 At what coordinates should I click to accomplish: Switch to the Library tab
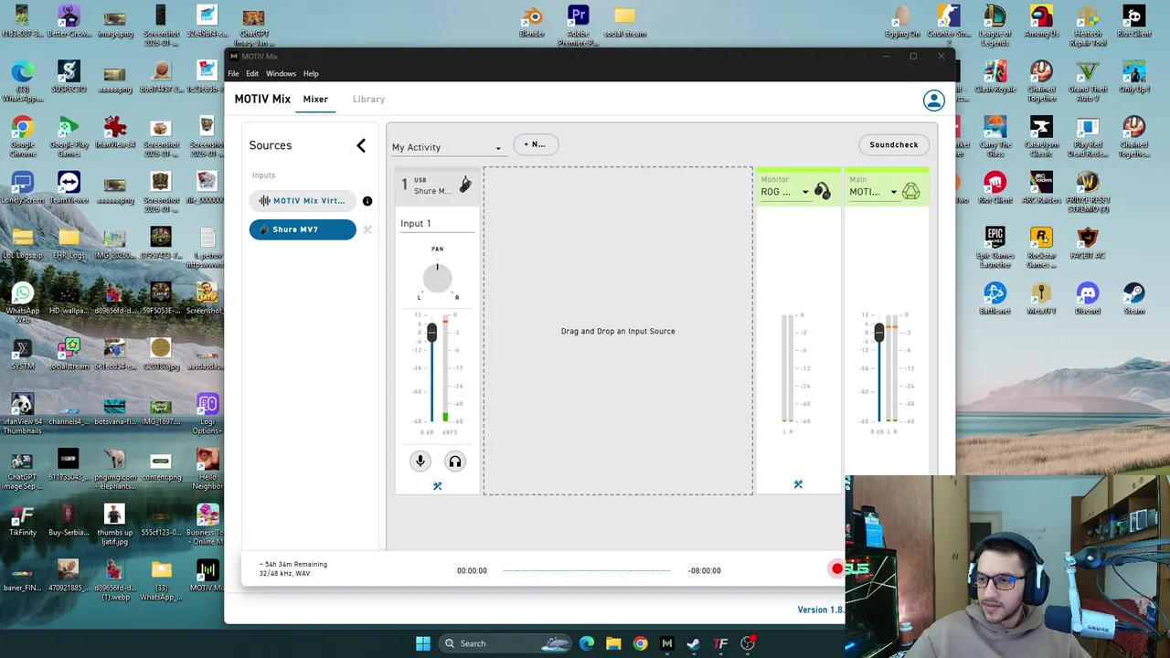[x=369, y=99]
